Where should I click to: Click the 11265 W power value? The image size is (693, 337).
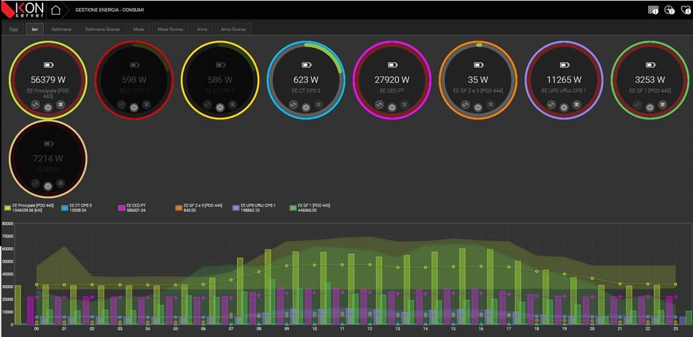click(564, 80)
